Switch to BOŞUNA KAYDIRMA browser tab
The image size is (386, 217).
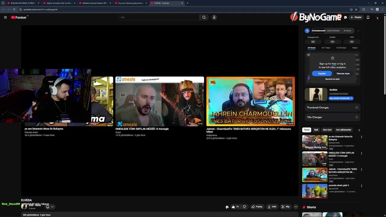(23, 3)
